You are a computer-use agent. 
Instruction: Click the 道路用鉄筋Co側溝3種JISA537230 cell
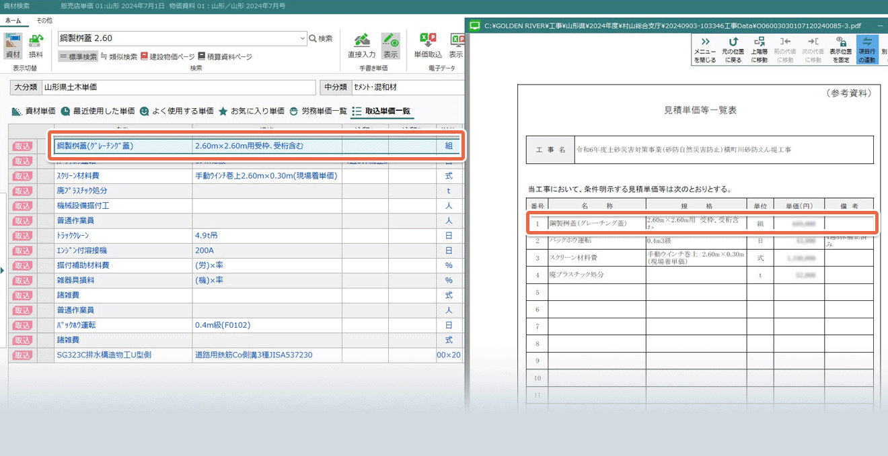coord(267,355)
